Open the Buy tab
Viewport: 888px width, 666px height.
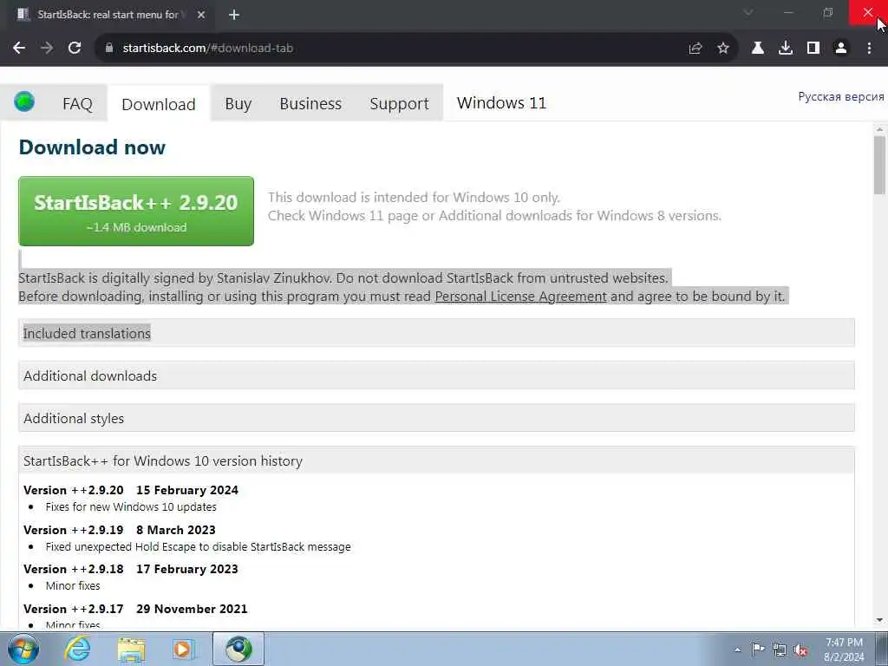238,104
